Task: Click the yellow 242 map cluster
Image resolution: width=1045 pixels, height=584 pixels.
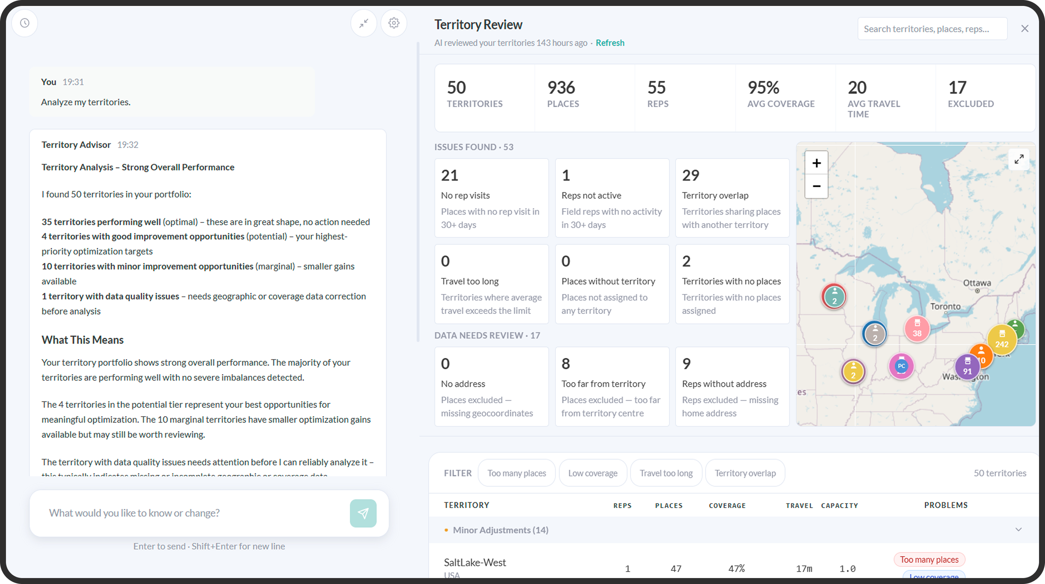Action: coord(1001,340)
